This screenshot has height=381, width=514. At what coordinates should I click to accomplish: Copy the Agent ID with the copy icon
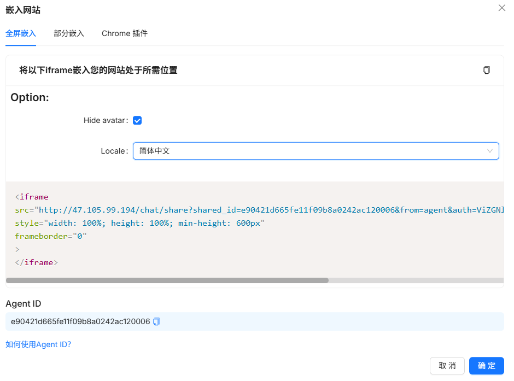(x=156, y=321)
